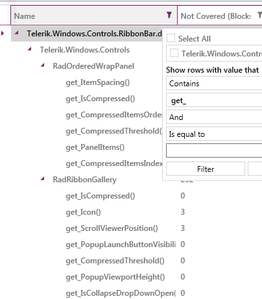Select get_IsCompressed() under RadRibbonGallery
This screenshot has height=299, width=262.
click(x=101, y=196)
